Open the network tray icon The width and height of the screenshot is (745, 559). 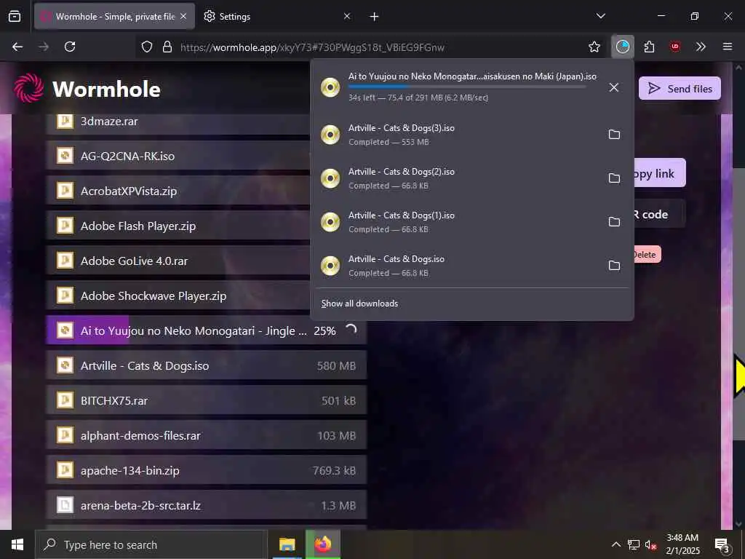[634, 544]
